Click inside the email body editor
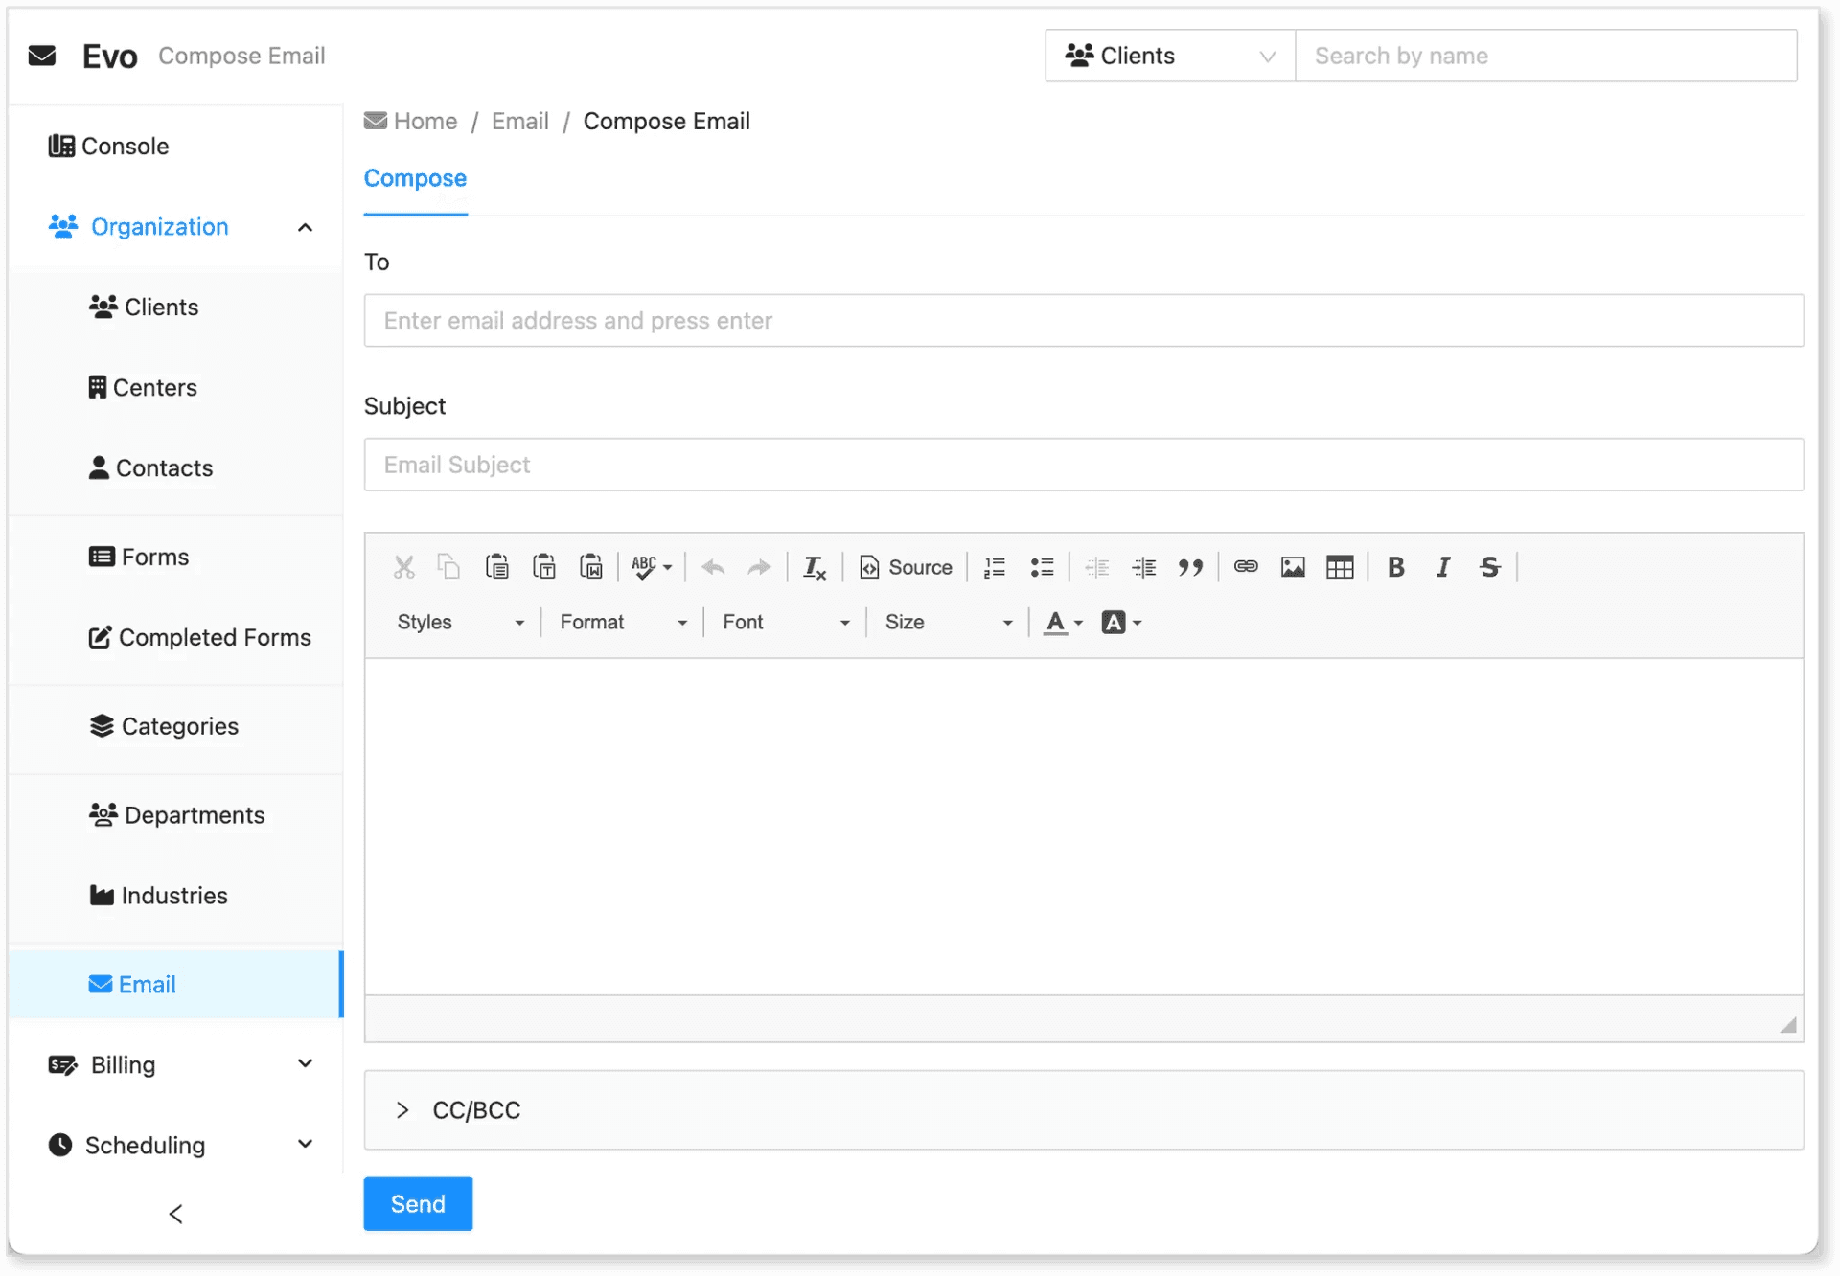The width and height of the screenshot is (1840, 1276). coord(1084,826)
